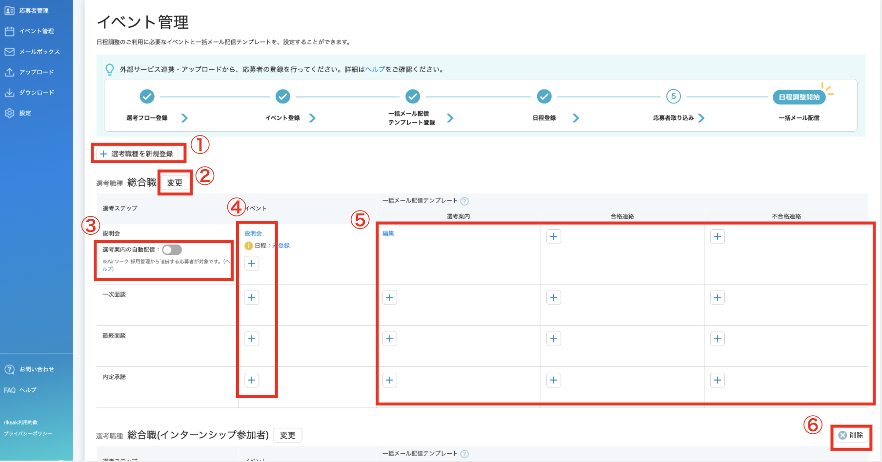Open the プライバシーポリシー link
Image resolution: width=882 pixels, height=462 pixels.
pos(28,434)
